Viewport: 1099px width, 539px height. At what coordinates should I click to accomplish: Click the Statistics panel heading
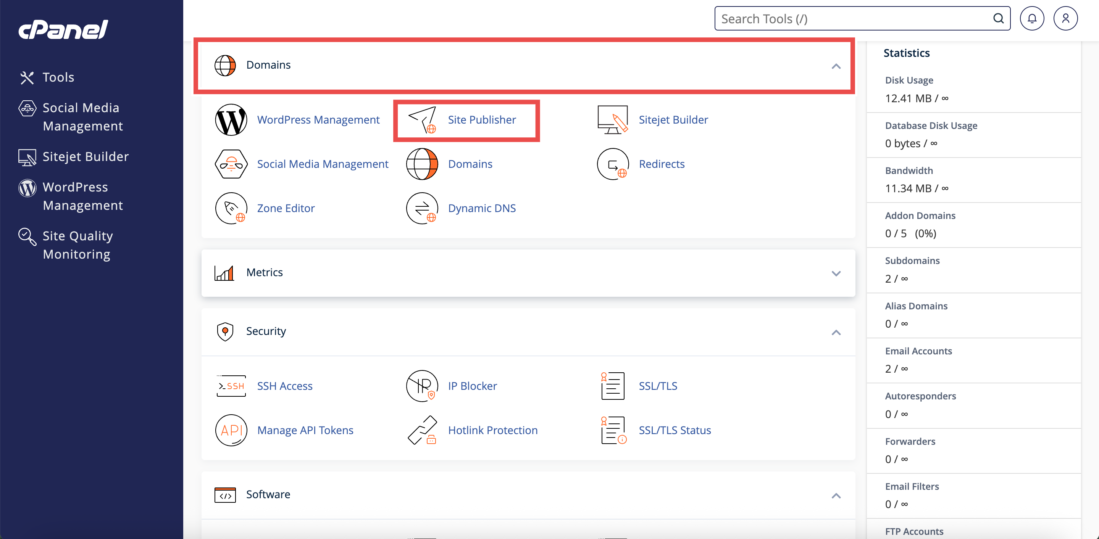tap(906, 53)
